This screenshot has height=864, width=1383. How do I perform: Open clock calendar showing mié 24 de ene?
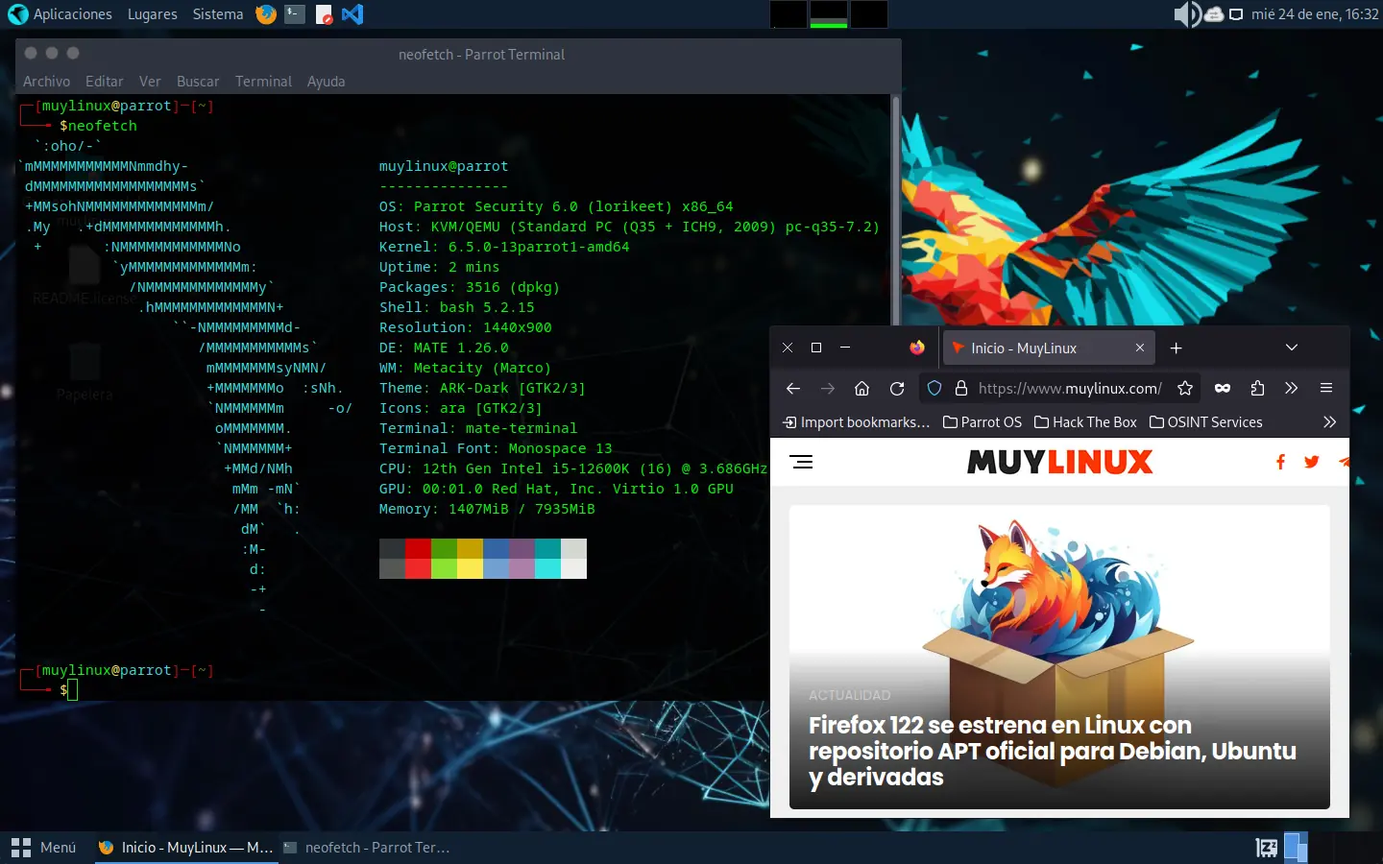click(1315, 14)
